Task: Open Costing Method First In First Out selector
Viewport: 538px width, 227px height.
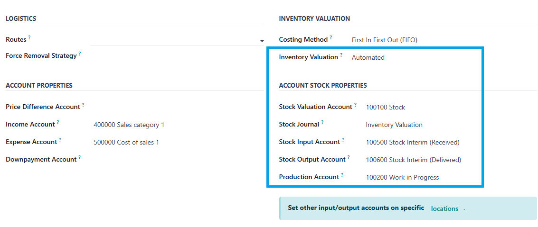Action: [x=384, y=40]
